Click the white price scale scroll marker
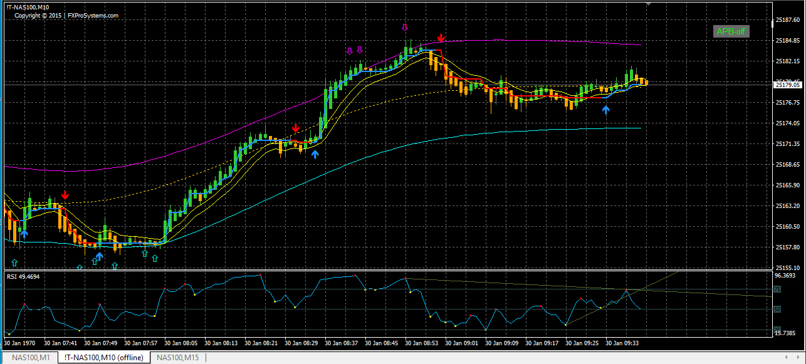Image resolution: width=806 pixels, height=364 pixels. [x=772, y=24]
